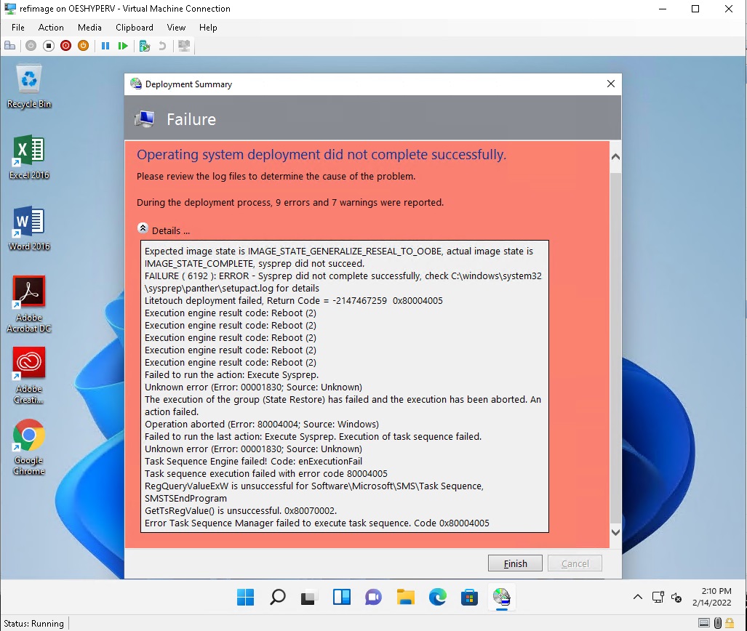Open the Media menu
The height and width of the screenshot is (631, 747).
(x=89, y=28)
